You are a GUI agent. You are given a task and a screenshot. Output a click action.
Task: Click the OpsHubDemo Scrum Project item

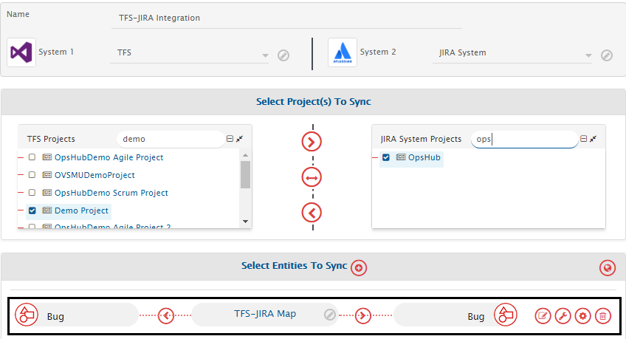tap(111, 193)
